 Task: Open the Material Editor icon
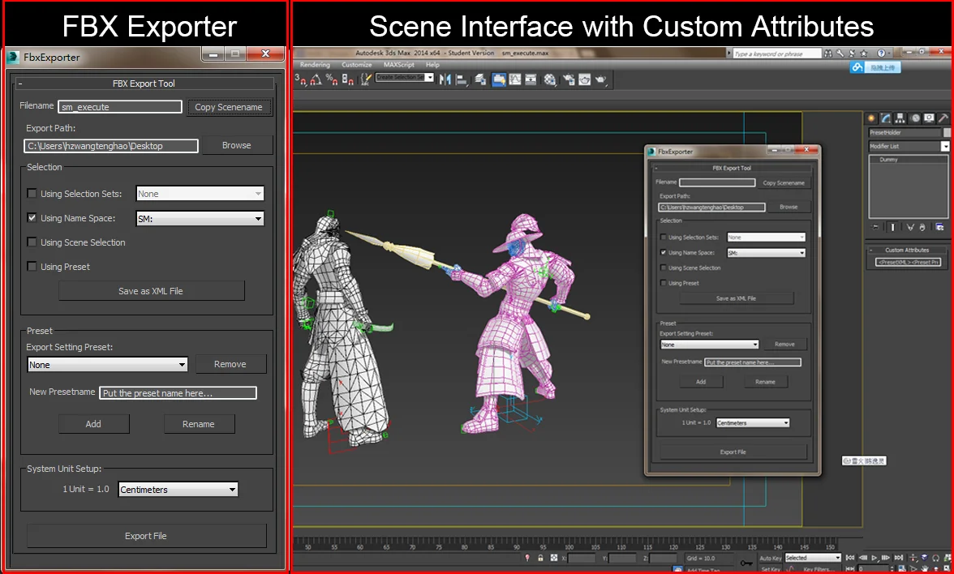(550, 79)
